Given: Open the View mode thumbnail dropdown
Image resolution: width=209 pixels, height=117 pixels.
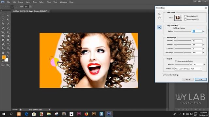Looking at the screenshot, I should [181, 18].
